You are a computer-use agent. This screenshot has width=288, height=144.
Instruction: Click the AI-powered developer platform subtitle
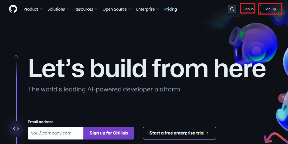[105, 89]
